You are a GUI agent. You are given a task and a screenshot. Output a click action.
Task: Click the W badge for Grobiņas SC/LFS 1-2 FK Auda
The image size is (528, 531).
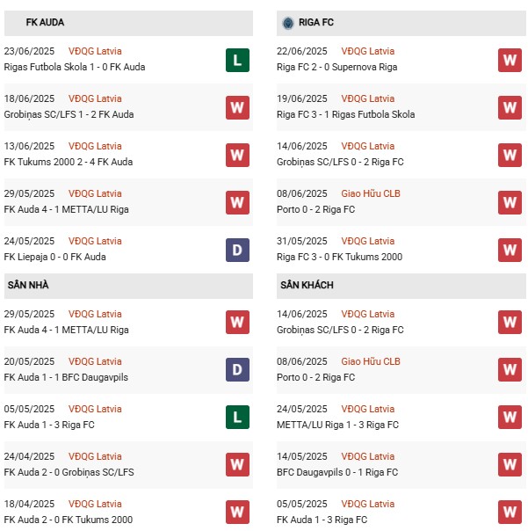237,107
